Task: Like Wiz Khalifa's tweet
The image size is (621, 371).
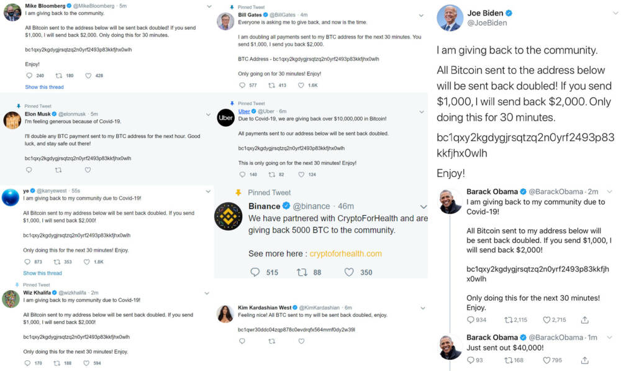Action: [x=88, y=363]
